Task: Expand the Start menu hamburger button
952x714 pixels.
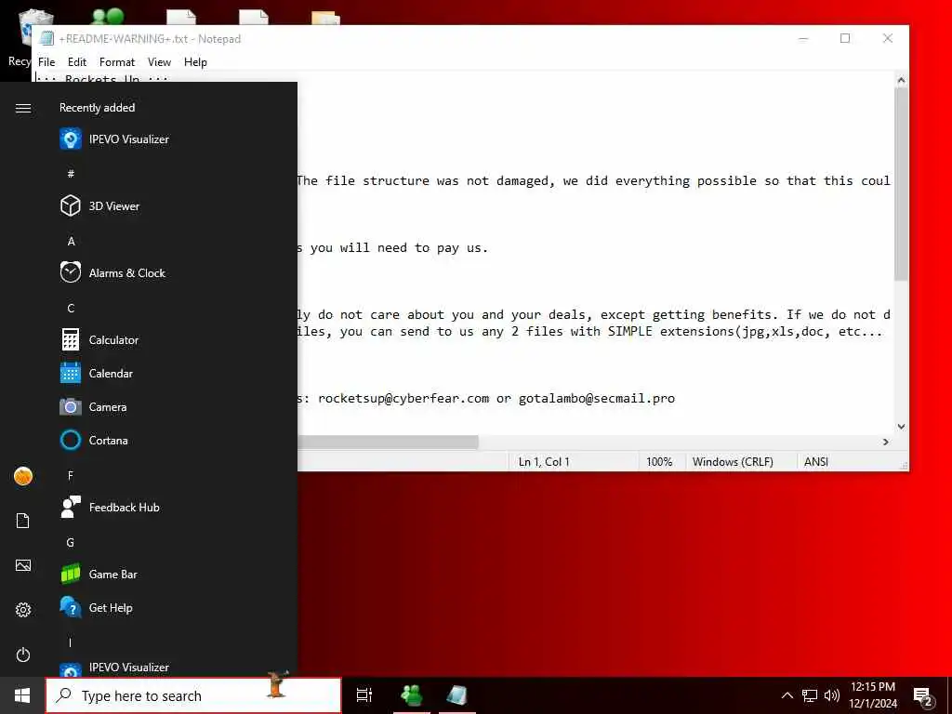Action: click(x=23, y=108)
